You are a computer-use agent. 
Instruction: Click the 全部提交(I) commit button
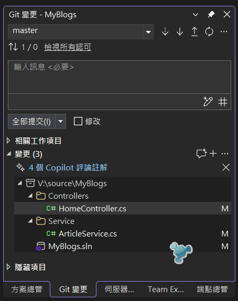[x=31, y=121]
